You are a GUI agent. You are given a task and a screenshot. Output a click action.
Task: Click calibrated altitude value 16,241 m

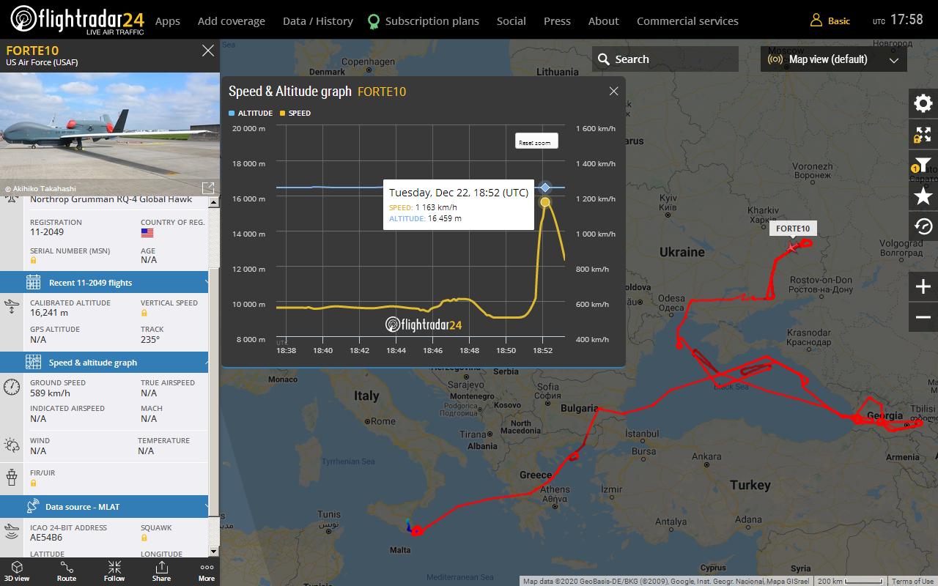point(49,313)
